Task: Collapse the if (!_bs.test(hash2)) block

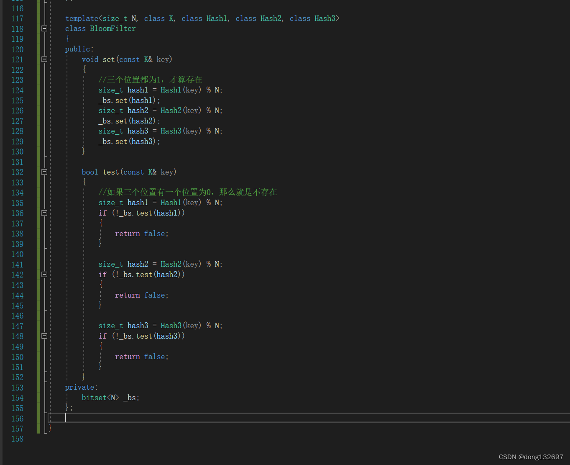Action: tap(44, 275)
